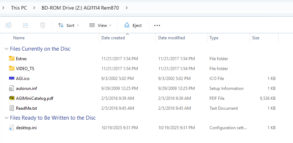The image size is (293, 143).
Task: Click the ICO File type cell
Action: (217, 79)
